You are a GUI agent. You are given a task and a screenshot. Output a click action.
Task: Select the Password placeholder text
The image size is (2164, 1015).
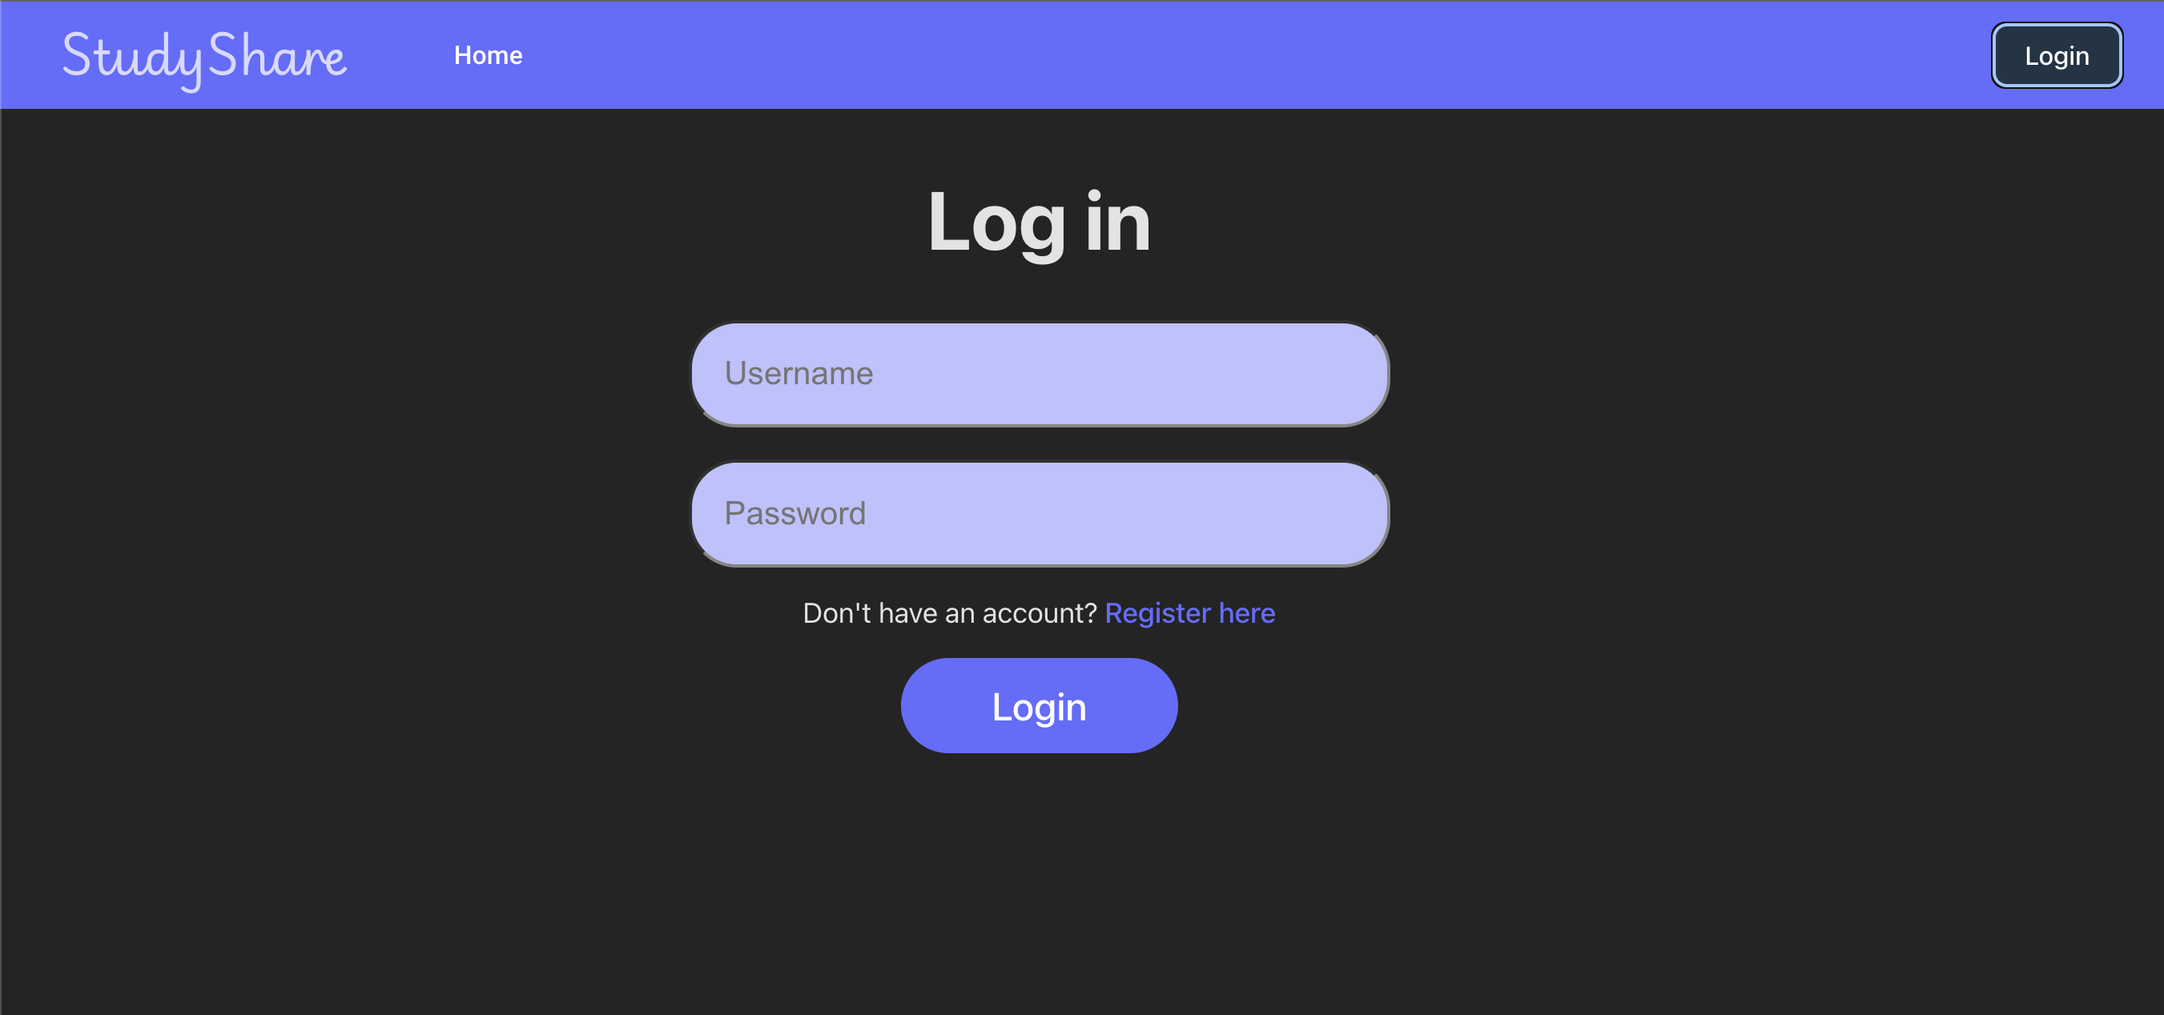(x=794, y=514)
